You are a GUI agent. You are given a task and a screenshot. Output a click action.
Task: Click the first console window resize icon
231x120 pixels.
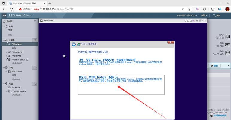click(x=186, y=21)
